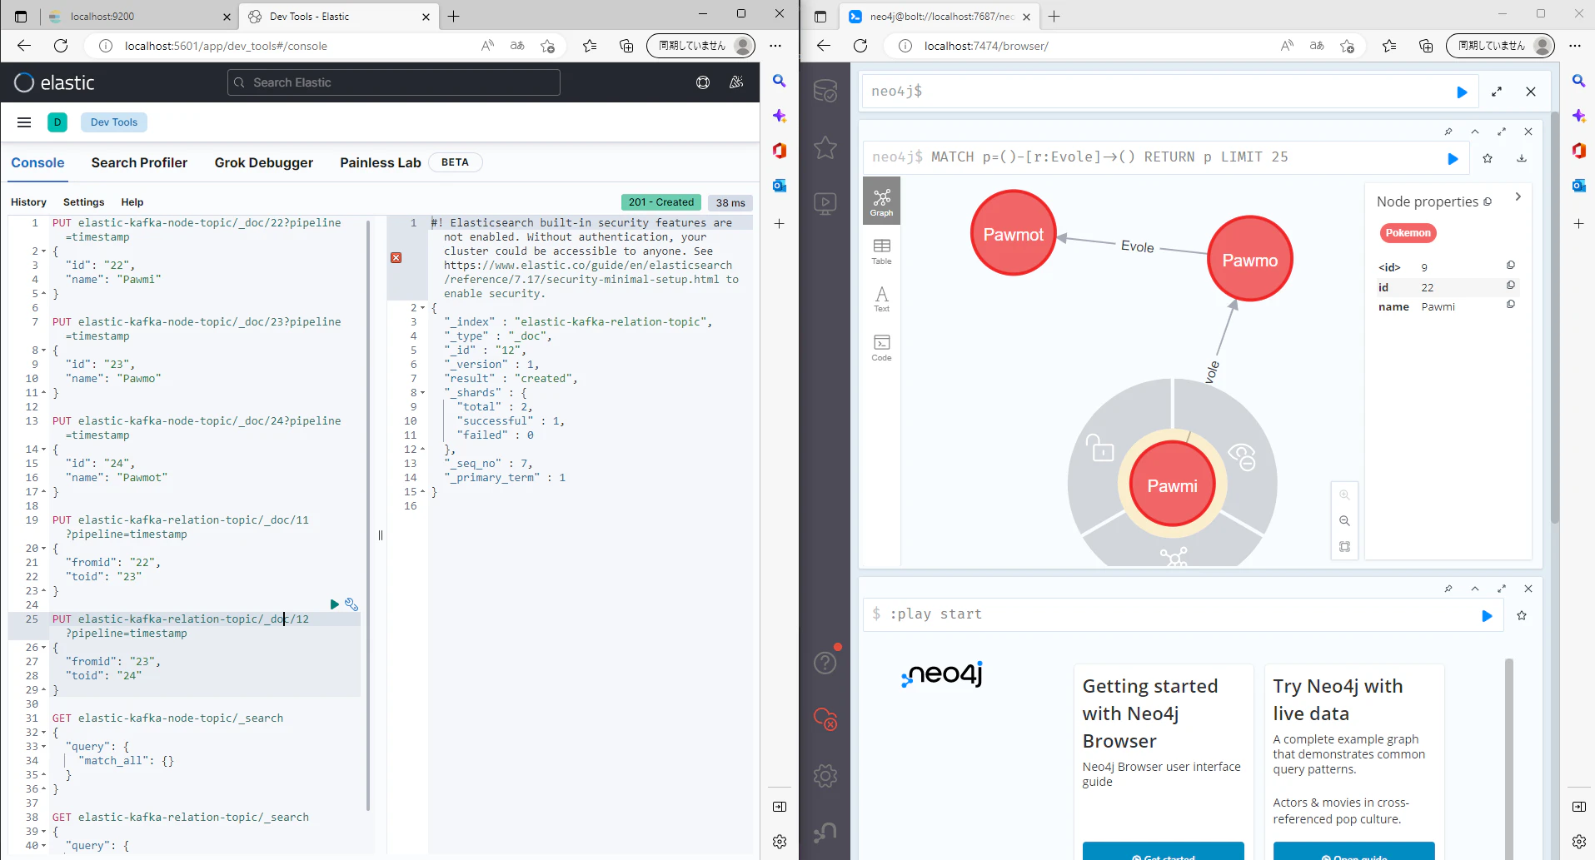Open Neo4j Browser Settings gear in sidebar

[x=825, y=776]
